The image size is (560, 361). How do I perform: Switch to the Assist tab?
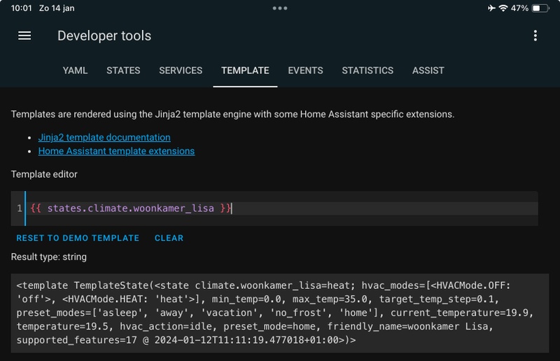pos(428,71)
